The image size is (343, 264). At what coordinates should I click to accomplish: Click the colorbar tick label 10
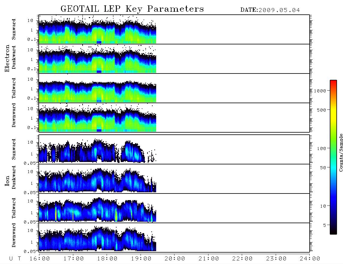pyautogui.click(x=323, y=206)
